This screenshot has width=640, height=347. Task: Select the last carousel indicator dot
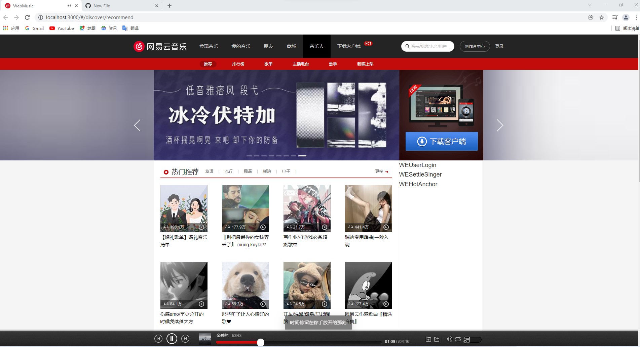pos(302,156)
